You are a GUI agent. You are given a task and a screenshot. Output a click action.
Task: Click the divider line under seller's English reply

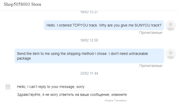click(72, 91)
